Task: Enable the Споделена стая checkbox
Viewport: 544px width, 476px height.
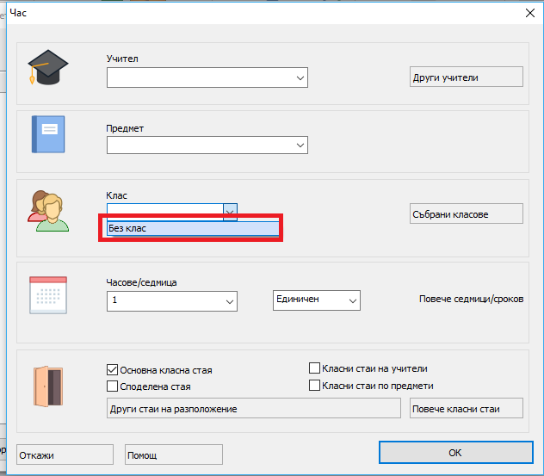Action: pyautogui.click(x=113, y=386)
